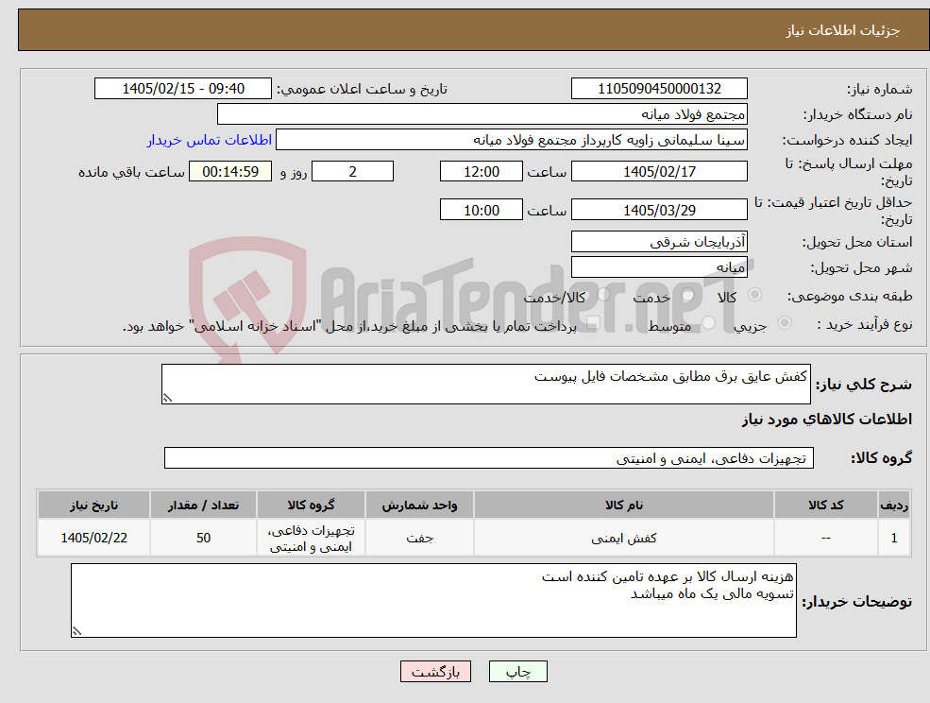Click the نام کالا column header

tap(623, 505)
